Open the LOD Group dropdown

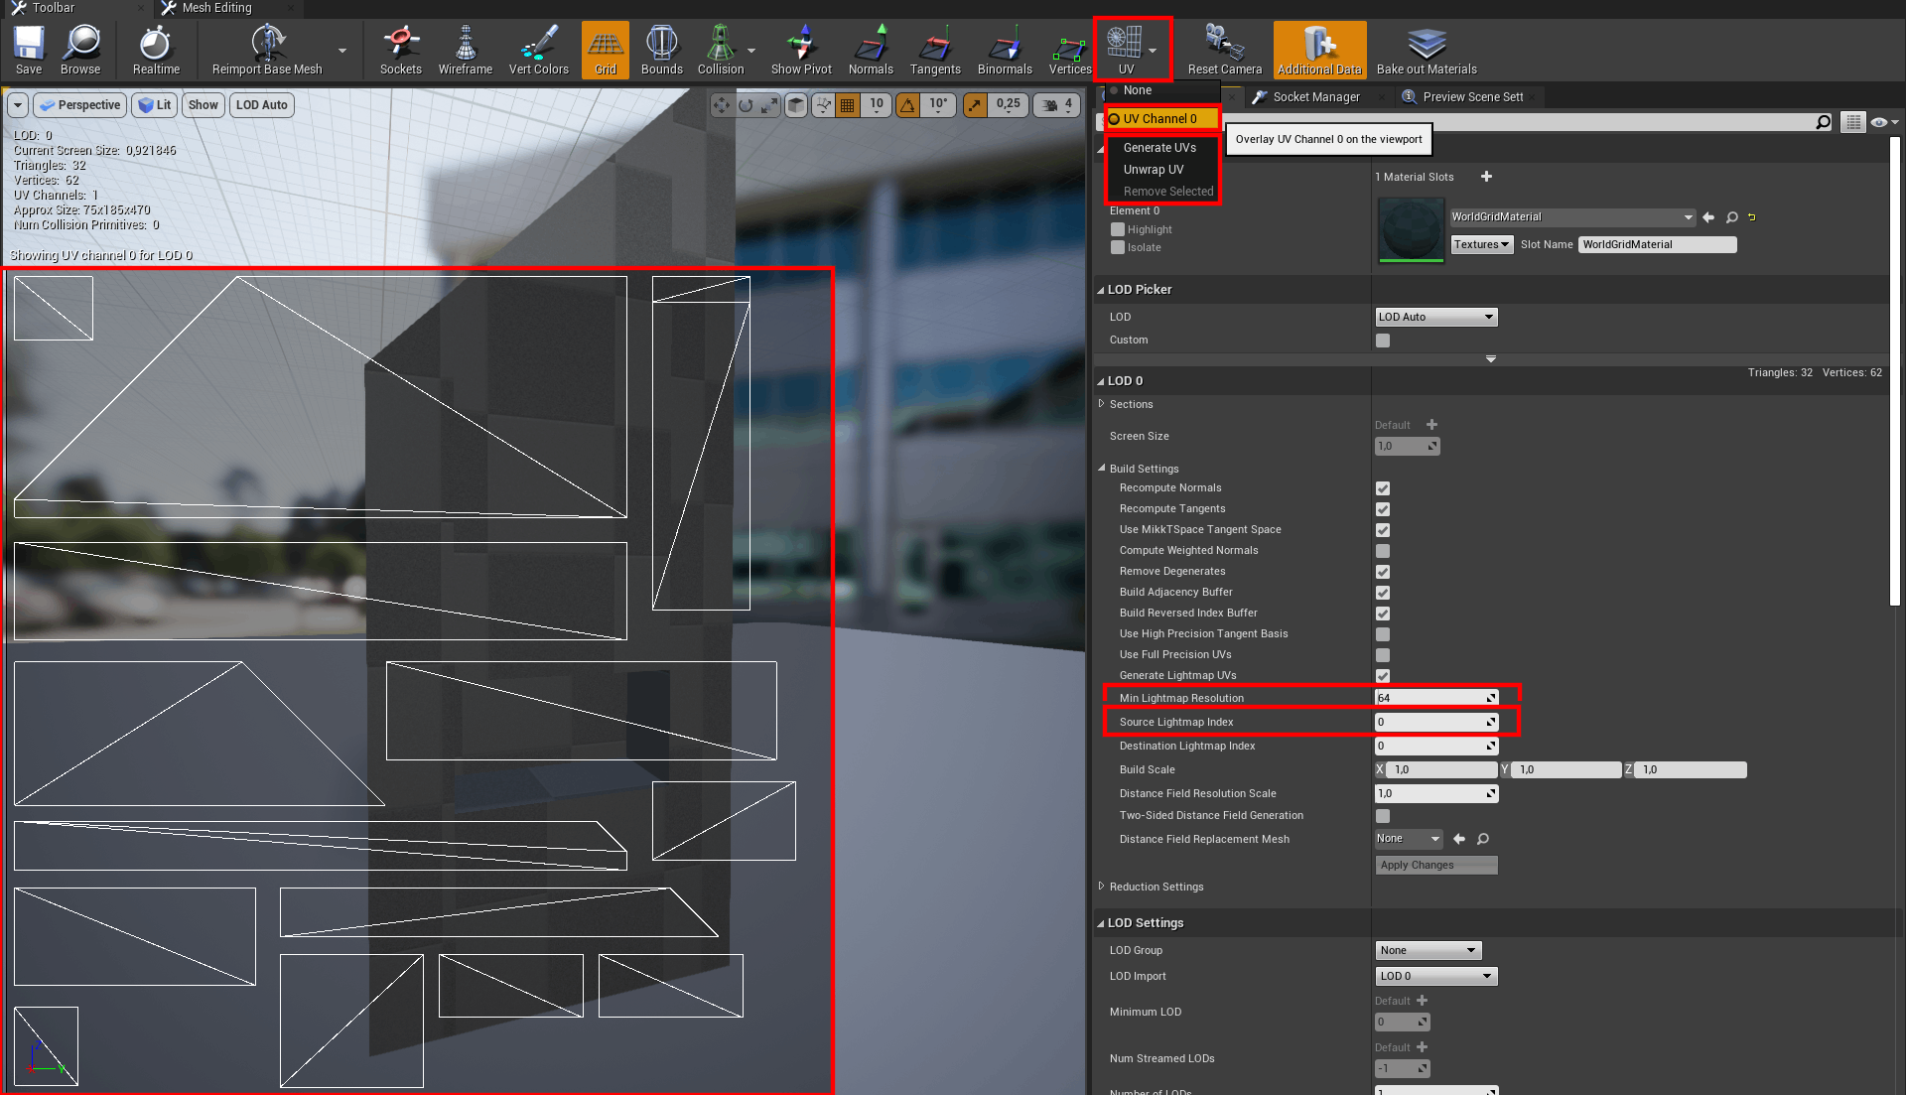(1428, 950)
